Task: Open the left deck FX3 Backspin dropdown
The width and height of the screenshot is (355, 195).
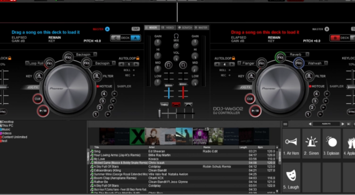Action: coord(114,63)
